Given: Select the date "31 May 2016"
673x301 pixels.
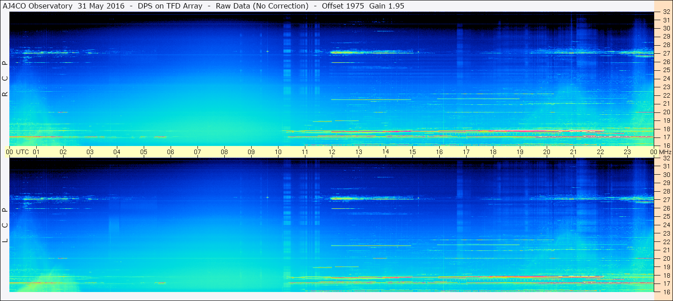Looking at the screenshot, I should [101, 6].
